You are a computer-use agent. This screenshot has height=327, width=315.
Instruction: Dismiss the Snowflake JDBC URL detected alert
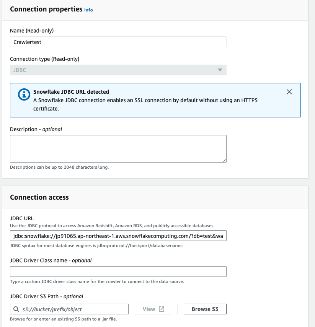click(x=289, y=92)
